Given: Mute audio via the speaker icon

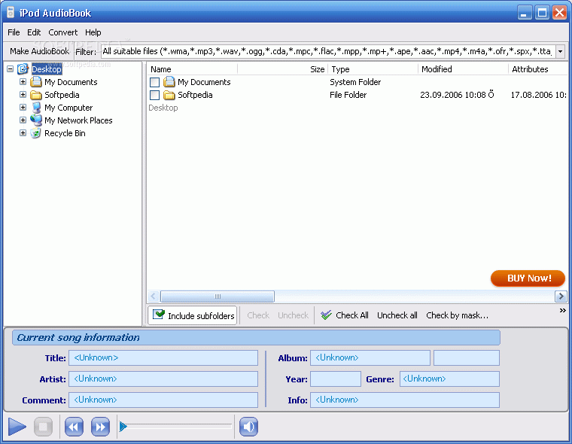Looking at the screenshot, I should (249, 426).
